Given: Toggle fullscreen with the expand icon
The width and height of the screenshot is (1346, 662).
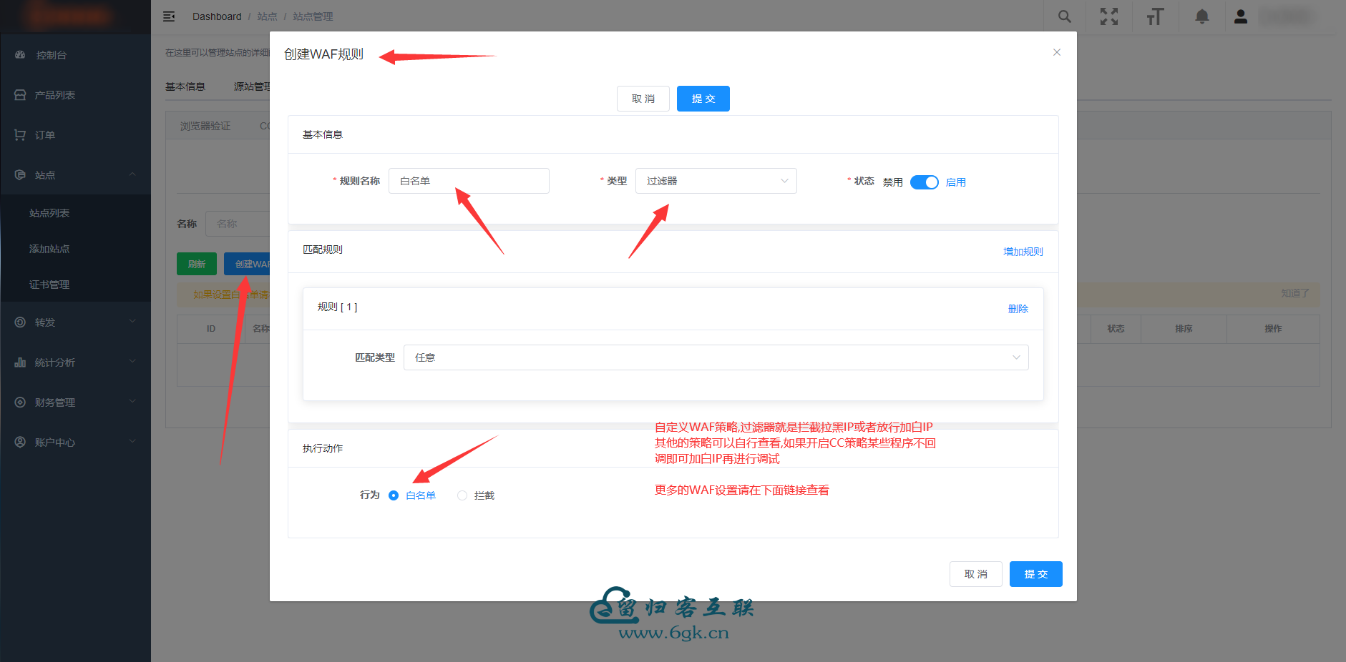Looking at the screenshot, I should (1108, 16).
